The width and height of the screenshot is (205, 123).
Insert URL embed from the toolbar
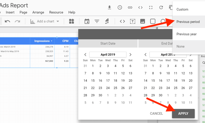122,21
